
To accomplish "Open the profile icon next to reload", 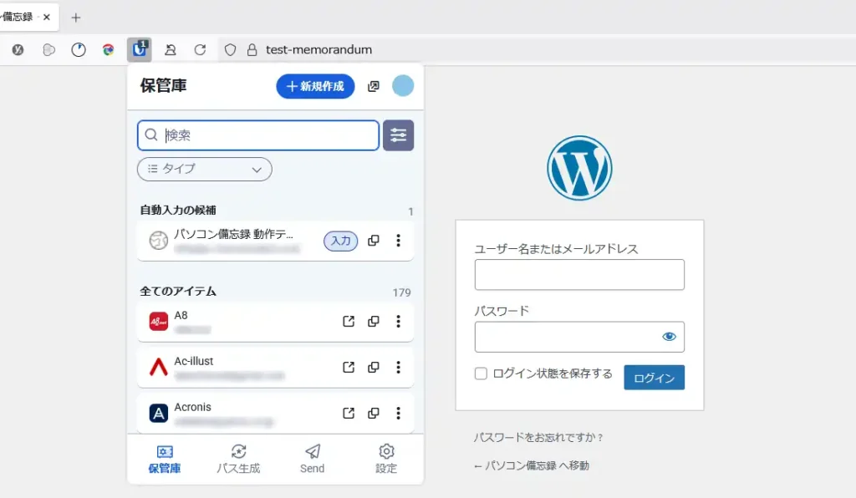I will (x=171, y=49).
